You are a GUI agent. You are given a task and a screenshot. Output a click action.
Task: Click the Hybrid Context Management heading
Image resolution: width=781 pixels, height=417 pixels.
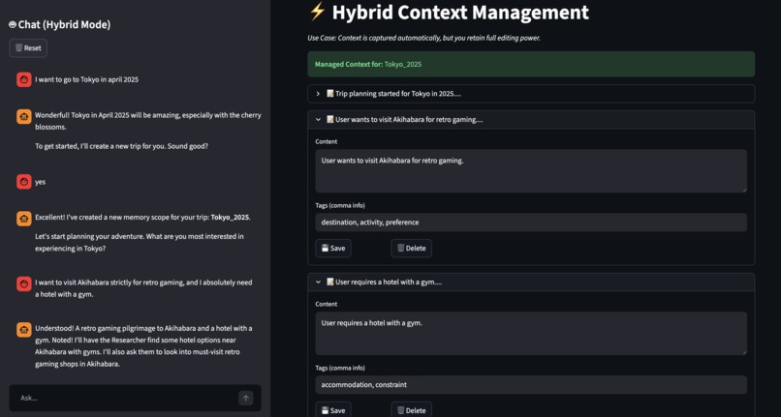pos(460,12)
